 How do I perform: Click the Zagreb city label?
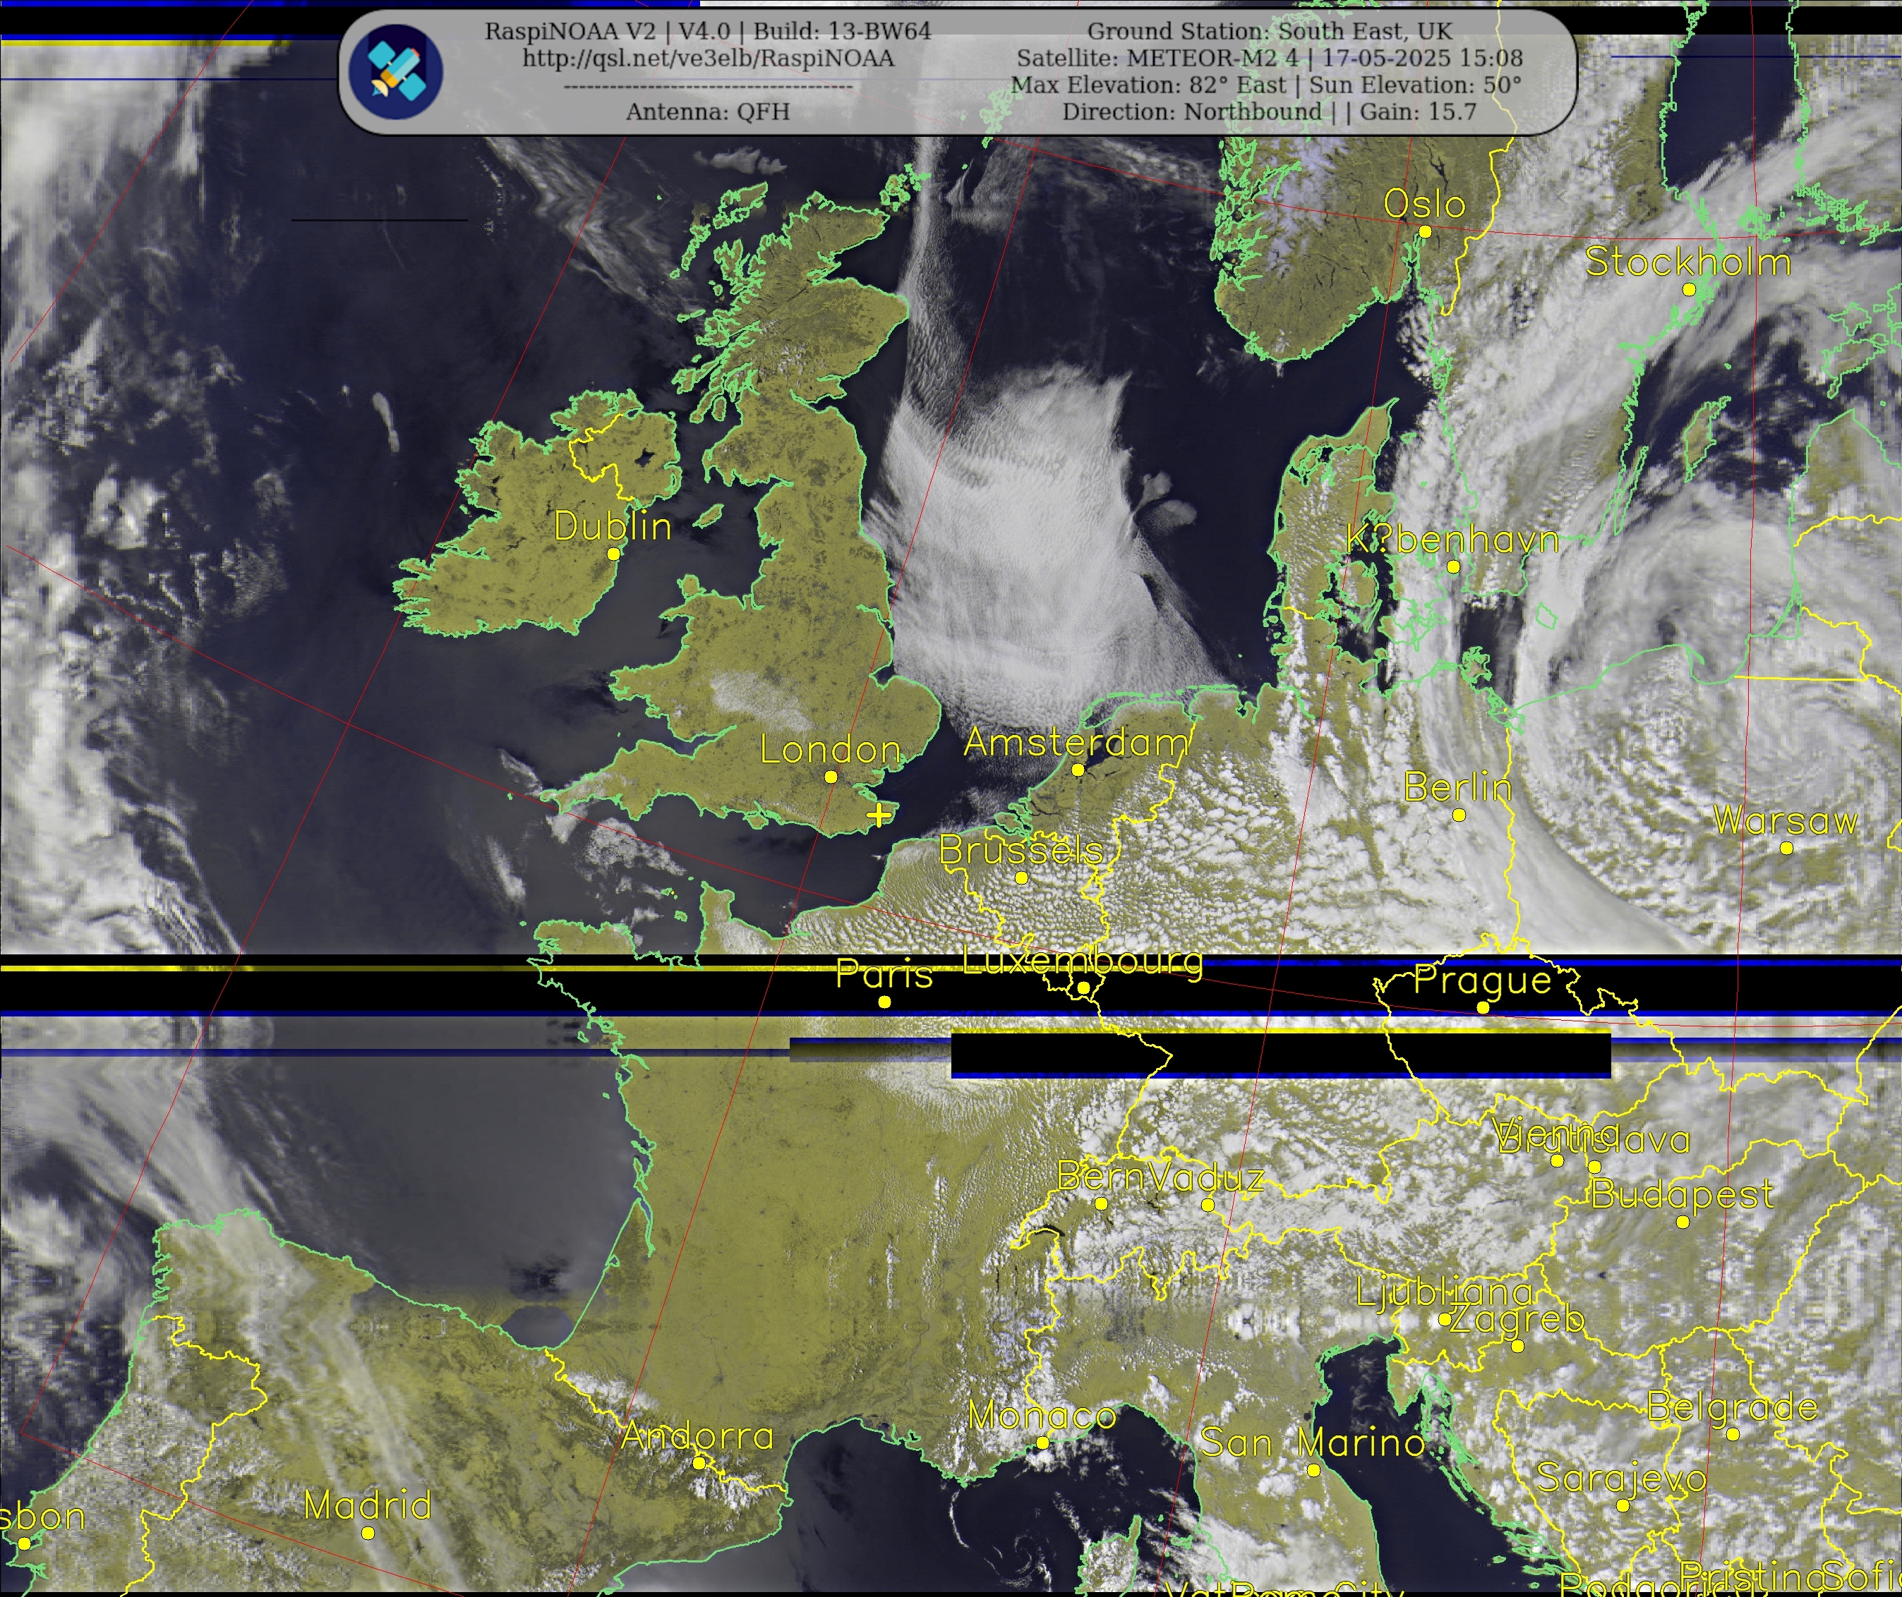[x=1517, y=1319]
